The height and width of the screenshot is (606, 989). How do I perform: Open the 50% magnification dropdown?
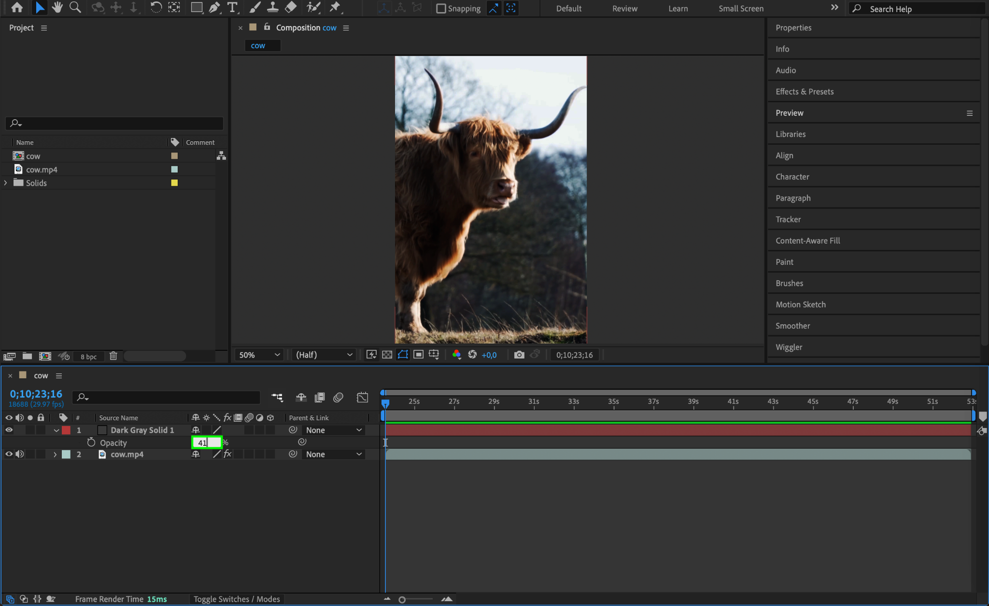pyautogui.click(x=259, y=355)
